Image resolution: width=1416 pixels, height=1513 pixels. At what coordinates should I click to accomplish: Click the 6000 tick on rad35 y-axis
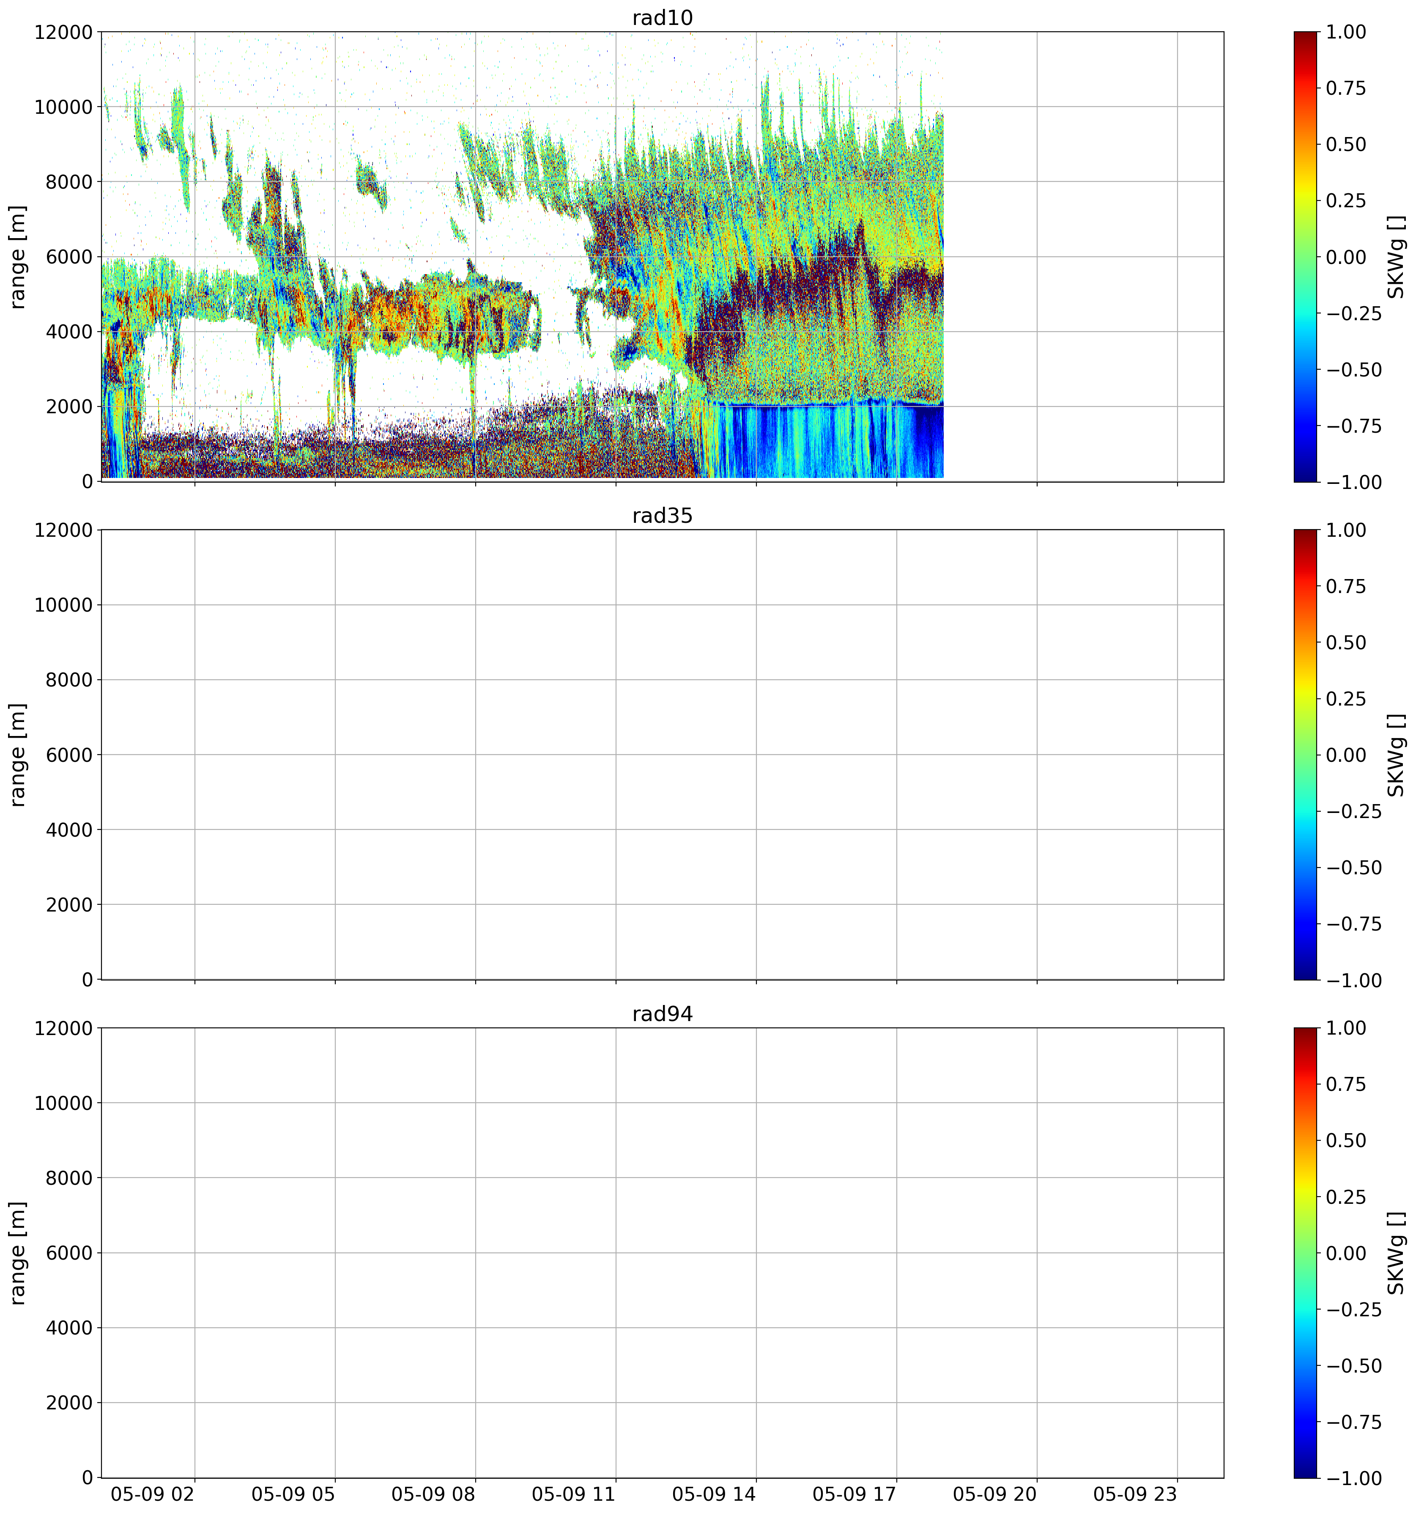pyautogui.click(x=68, y=755)
